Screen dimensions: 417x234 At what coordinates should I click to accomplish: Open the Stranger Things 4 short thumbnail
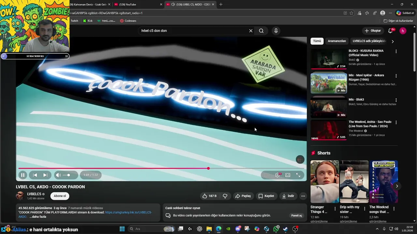point(325,182)
